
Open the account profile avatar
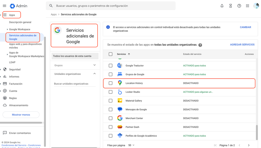(x=256, y=6)
